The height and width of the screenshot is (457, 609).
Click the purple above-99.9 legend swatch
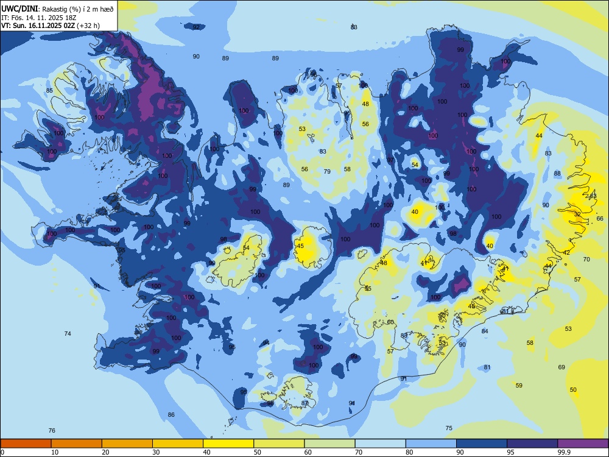point(583,444)
